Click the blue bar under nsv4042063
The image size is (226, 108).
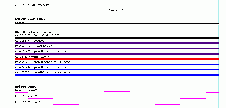(x=117, y=64)
